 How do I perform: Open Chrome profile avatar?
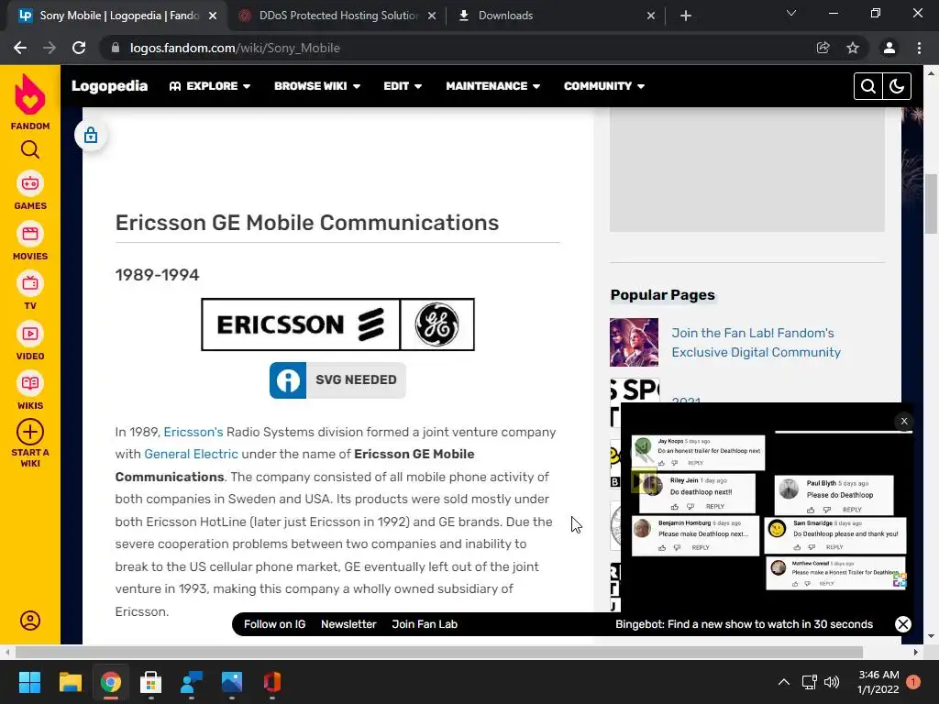(889, 48)
